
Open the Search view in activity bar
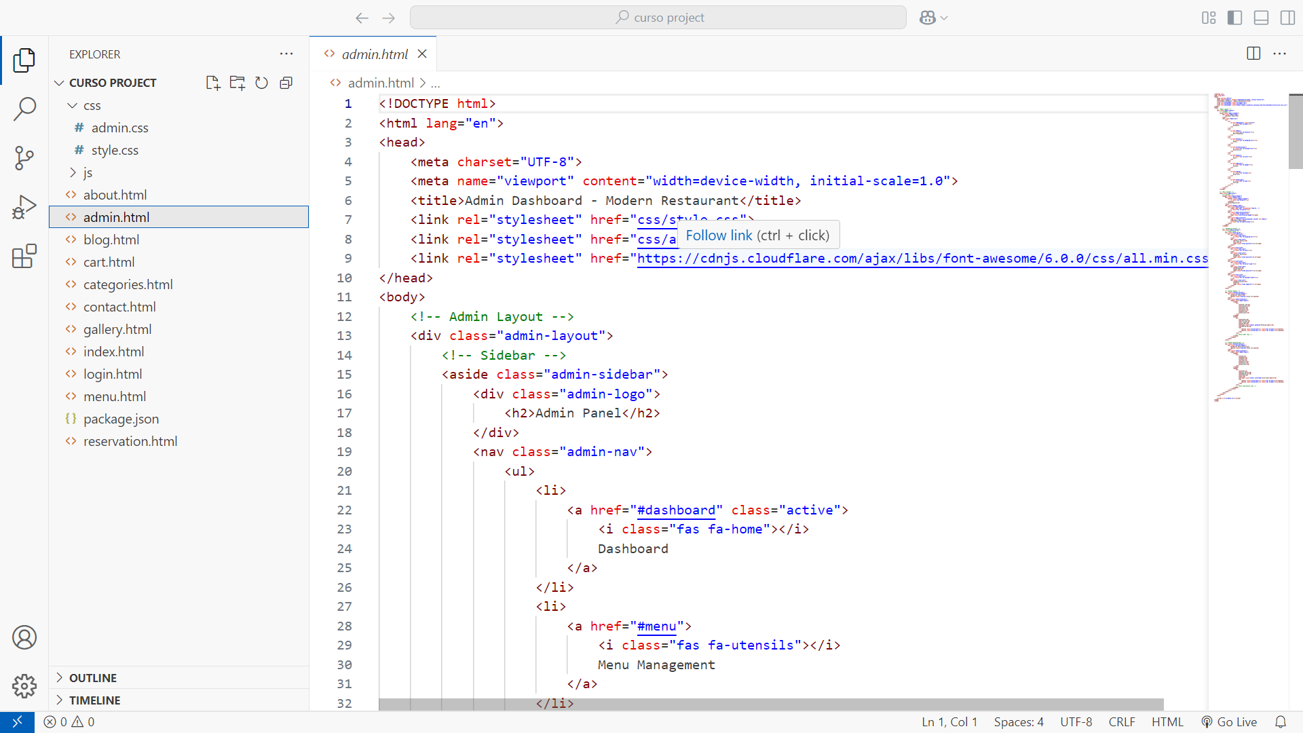(x=24, y=109)
